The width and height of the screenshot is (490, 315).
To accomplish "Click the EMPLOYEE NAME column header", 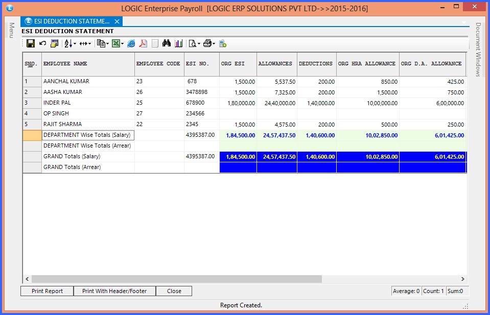I will [x=88, y=64].
